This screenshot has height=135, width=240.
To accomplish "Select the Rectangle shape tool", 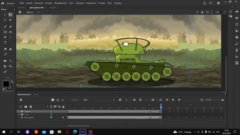I will pyautogui.click(x=5, y=32).
